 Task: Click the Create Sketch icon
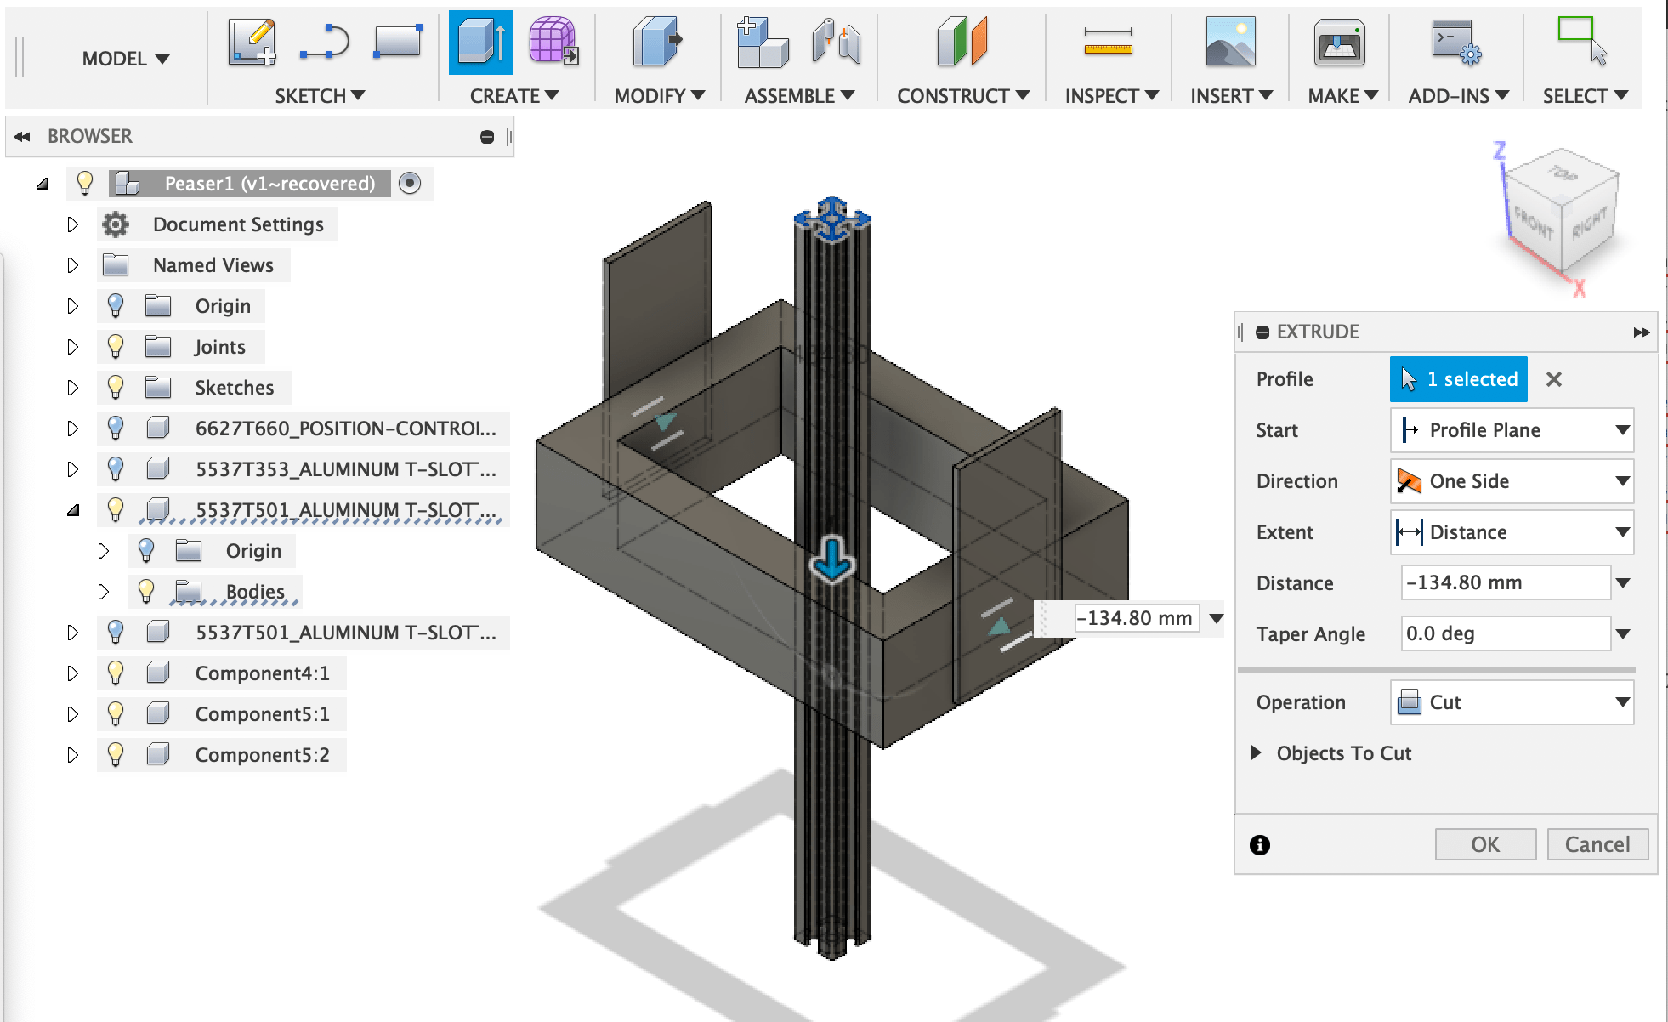(x=252, y=43)
